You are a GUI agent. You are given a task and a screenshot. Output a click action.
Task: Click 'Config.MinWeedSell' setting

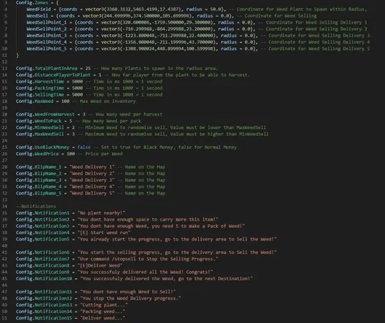pos(40,128)
